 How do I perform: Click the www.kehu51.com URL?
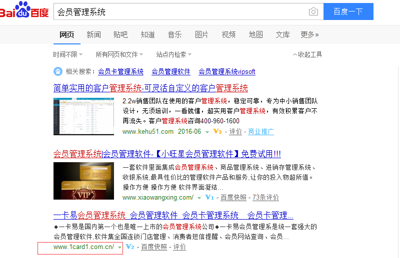(x=147, y=131)
